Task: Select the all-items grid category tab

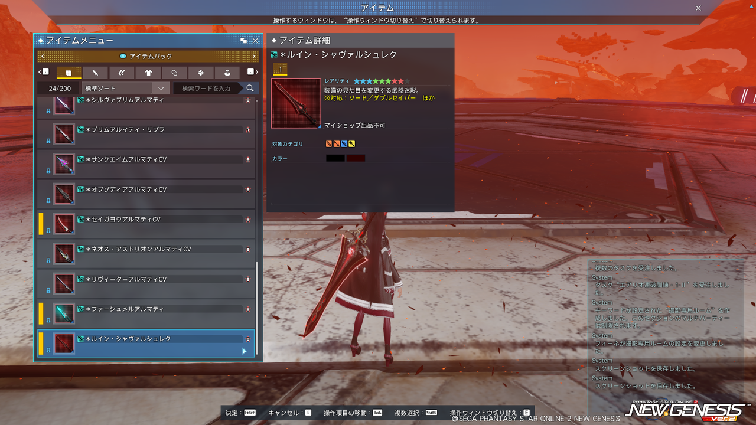Action: click(69, 73)
